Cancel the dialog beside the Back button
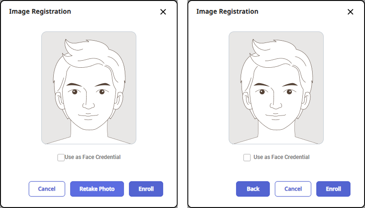 pyautogui.click(x=293, y=189)
